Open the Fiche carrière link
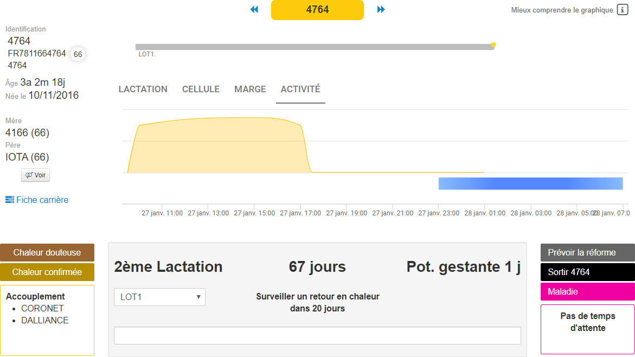Screen dimensions: 635x357 [42, 200]
